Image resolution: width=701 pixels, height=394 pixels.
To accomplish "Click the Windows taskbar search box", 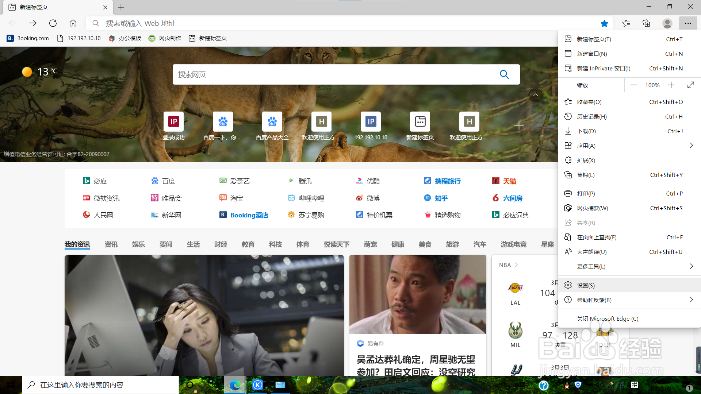I will (100, 385).
